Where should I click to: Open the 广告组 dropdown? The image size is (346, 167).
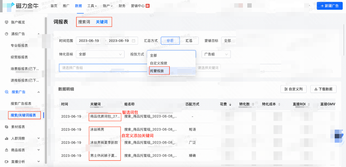(x=216, y=54)
